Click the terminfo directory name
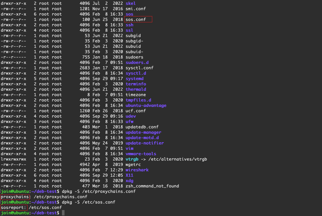The height and width of the screenshot is (216, 322). 136,84
